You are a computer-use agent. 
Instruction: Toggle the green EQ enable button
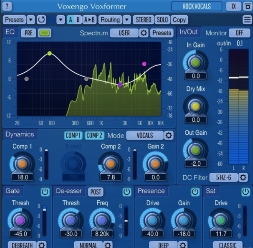coord(45,33)
